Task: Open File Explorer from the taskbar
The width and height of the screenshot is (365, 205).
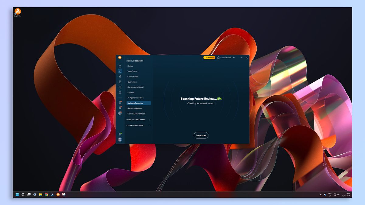Action: coord(40,194)
